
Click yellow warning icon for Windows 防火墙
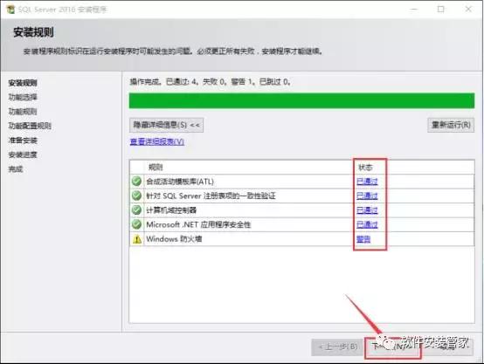(137, 239)
